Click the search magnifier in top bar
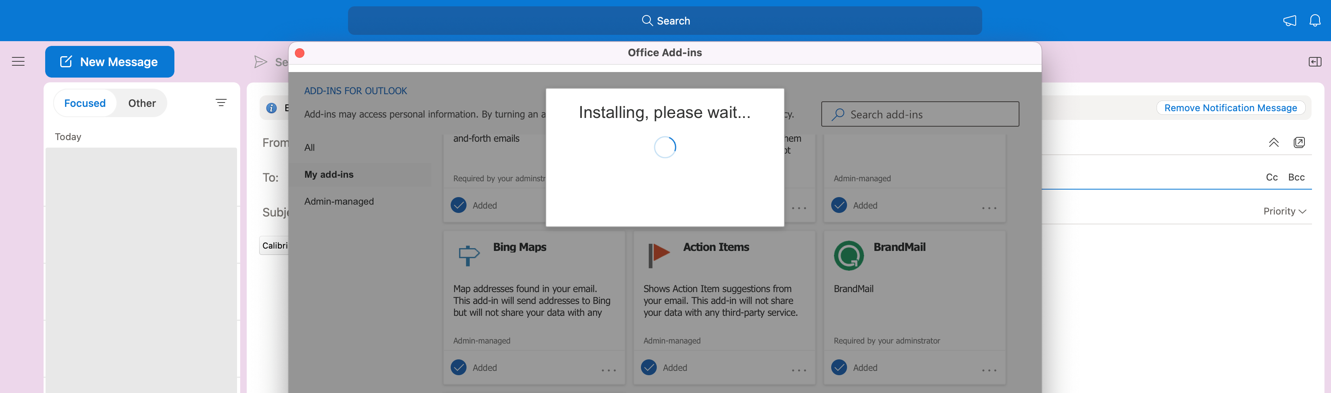Viewport: 1331px width, 393px height. (647, 21)
